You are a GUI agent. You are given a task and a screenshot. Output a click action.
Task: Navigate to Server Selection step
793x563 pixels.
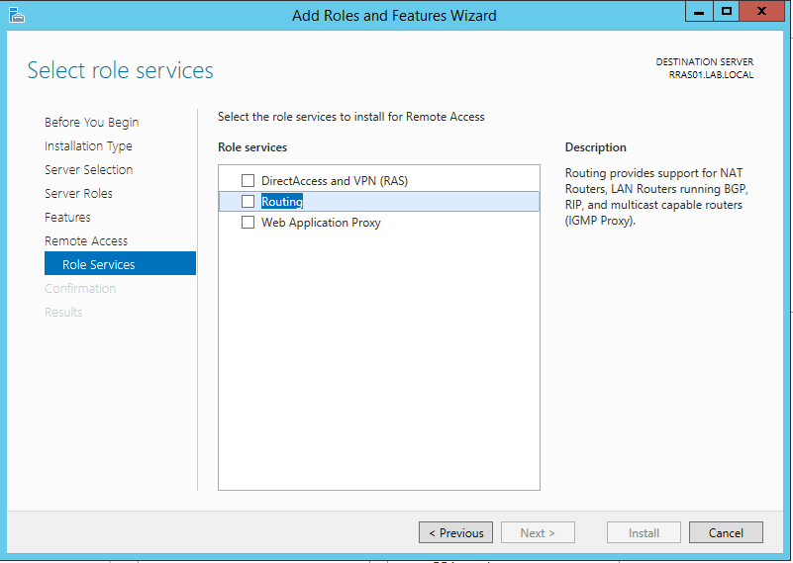pyautogui.click(x=88, y=170)
